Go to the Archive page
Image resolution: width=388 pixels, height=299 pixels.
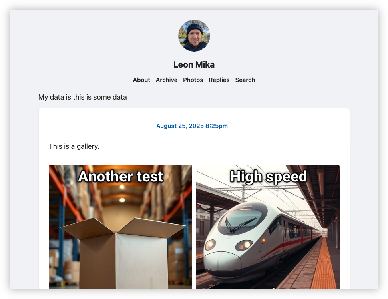click(x=167, y=80)
